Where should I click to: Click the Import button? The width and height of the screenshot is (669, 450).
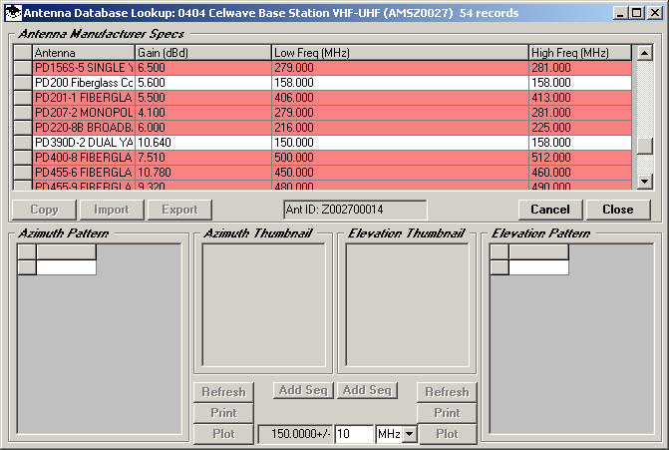coord(112,210)
